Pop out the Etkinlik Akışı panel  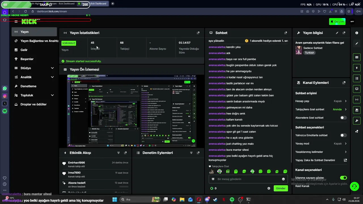125,153
